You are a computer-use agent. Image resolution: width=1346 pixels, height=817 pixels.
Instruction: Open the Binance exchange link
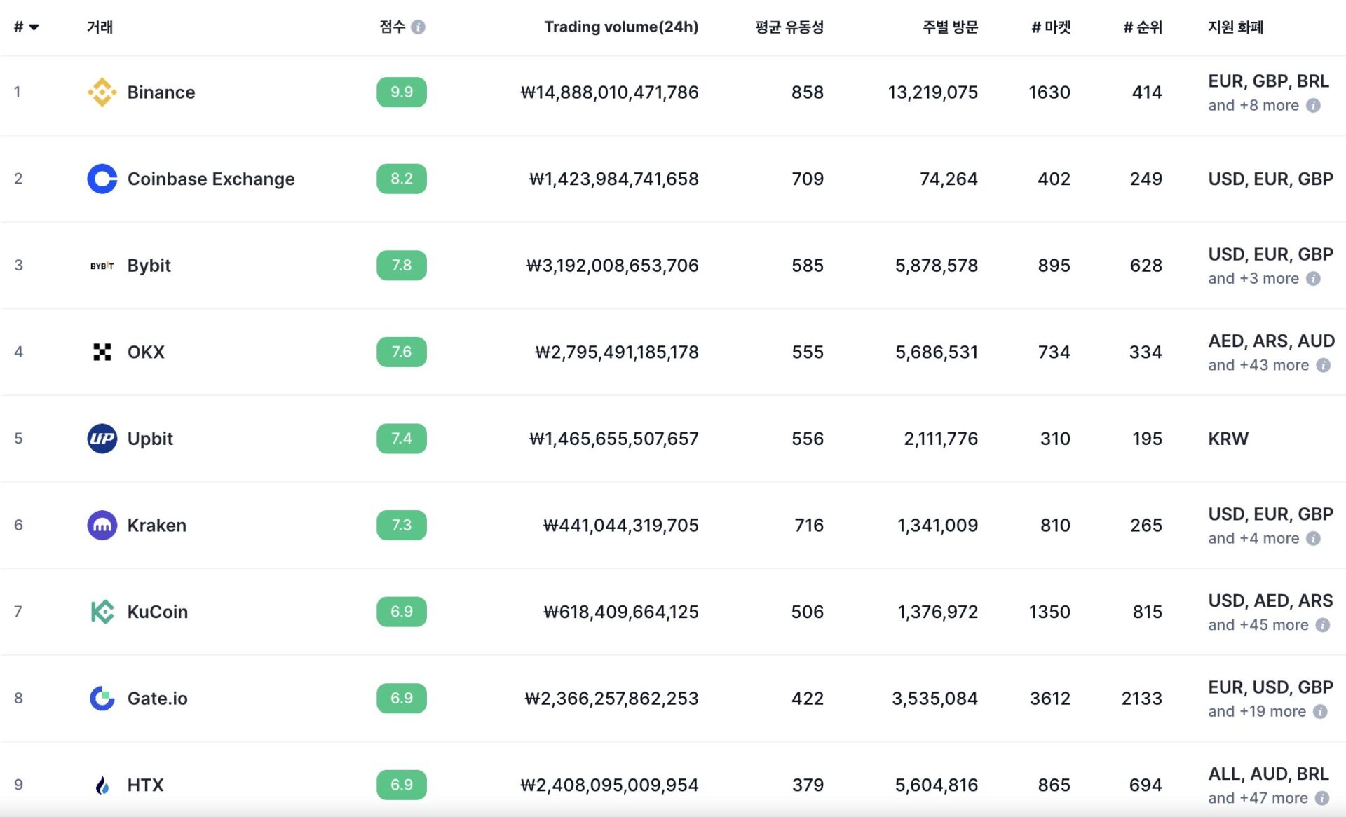coord(161,92)
